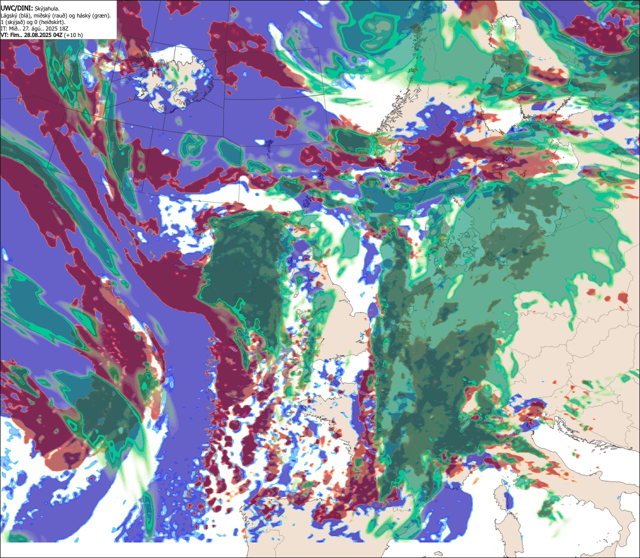This screenshot has height=558, width=640.
Task: Click the legend text "háský (græn)."
Action: pyautogui.click(x=93, y=16)
